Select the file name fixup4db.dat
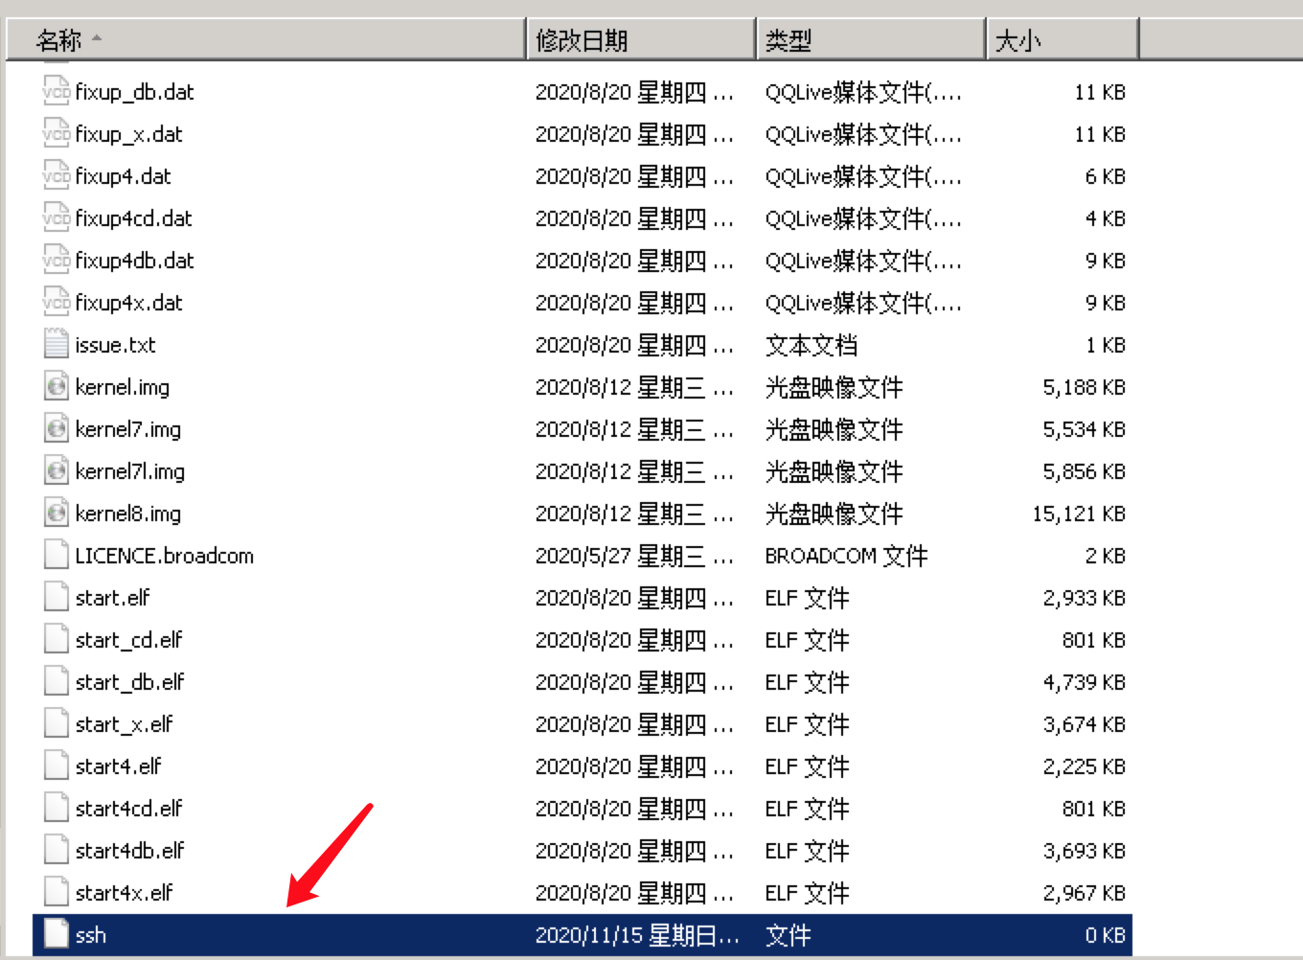 tap(134, 261)
